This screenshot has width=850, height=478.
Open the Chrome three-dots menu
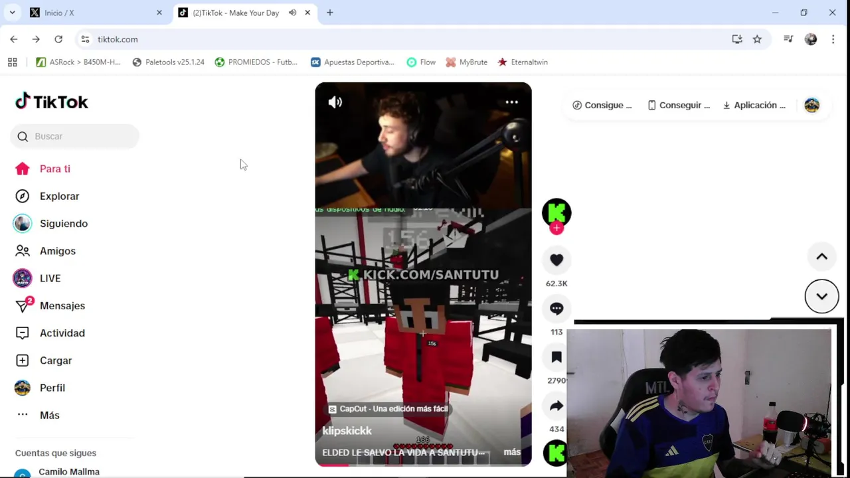833,39
